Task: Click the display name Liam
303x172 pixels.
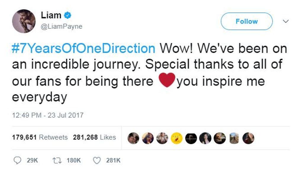Action: point(51,15)
